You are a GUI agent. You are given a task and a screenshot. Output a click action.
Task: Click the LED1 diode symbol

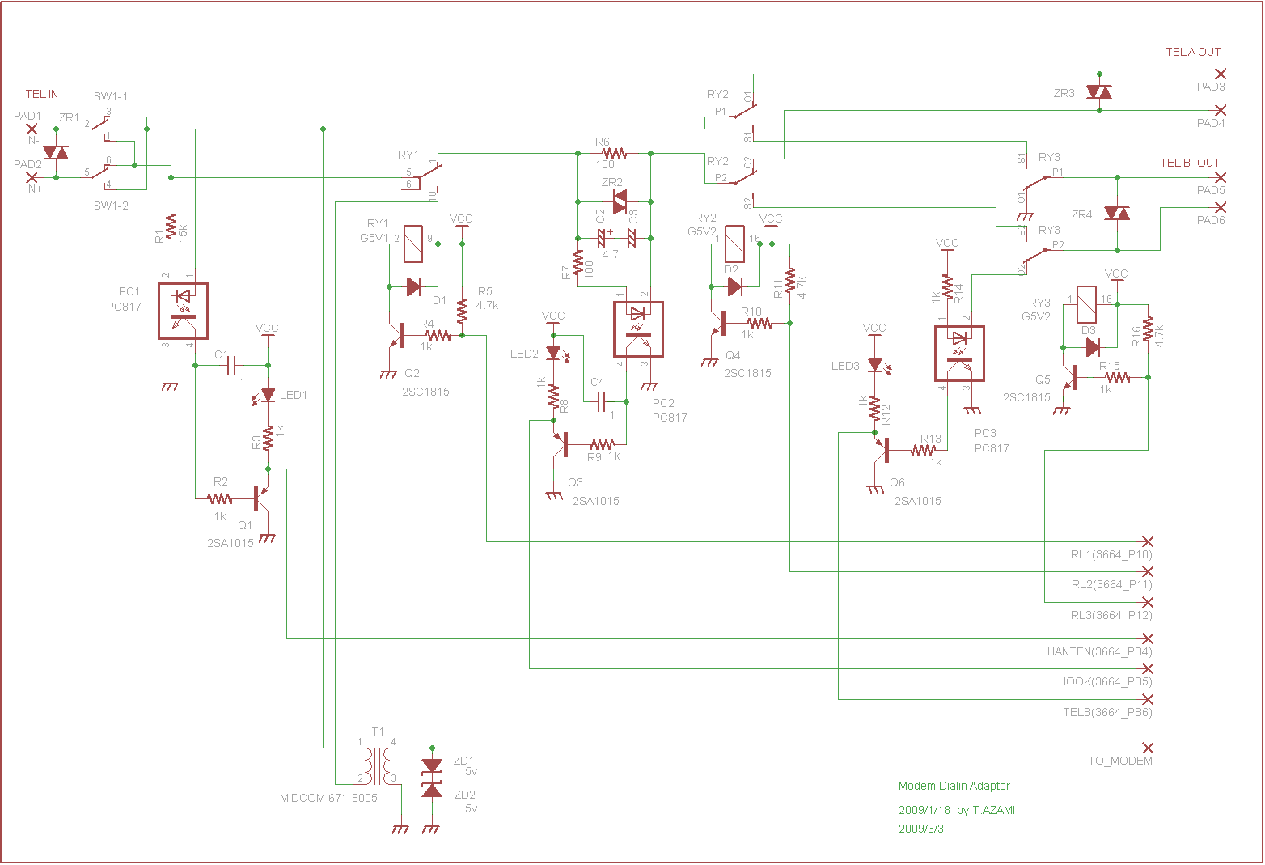coord(268,395)
